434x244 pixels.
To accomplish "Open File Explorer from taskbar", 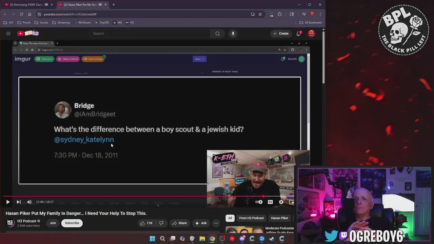I will click(202, 239).
